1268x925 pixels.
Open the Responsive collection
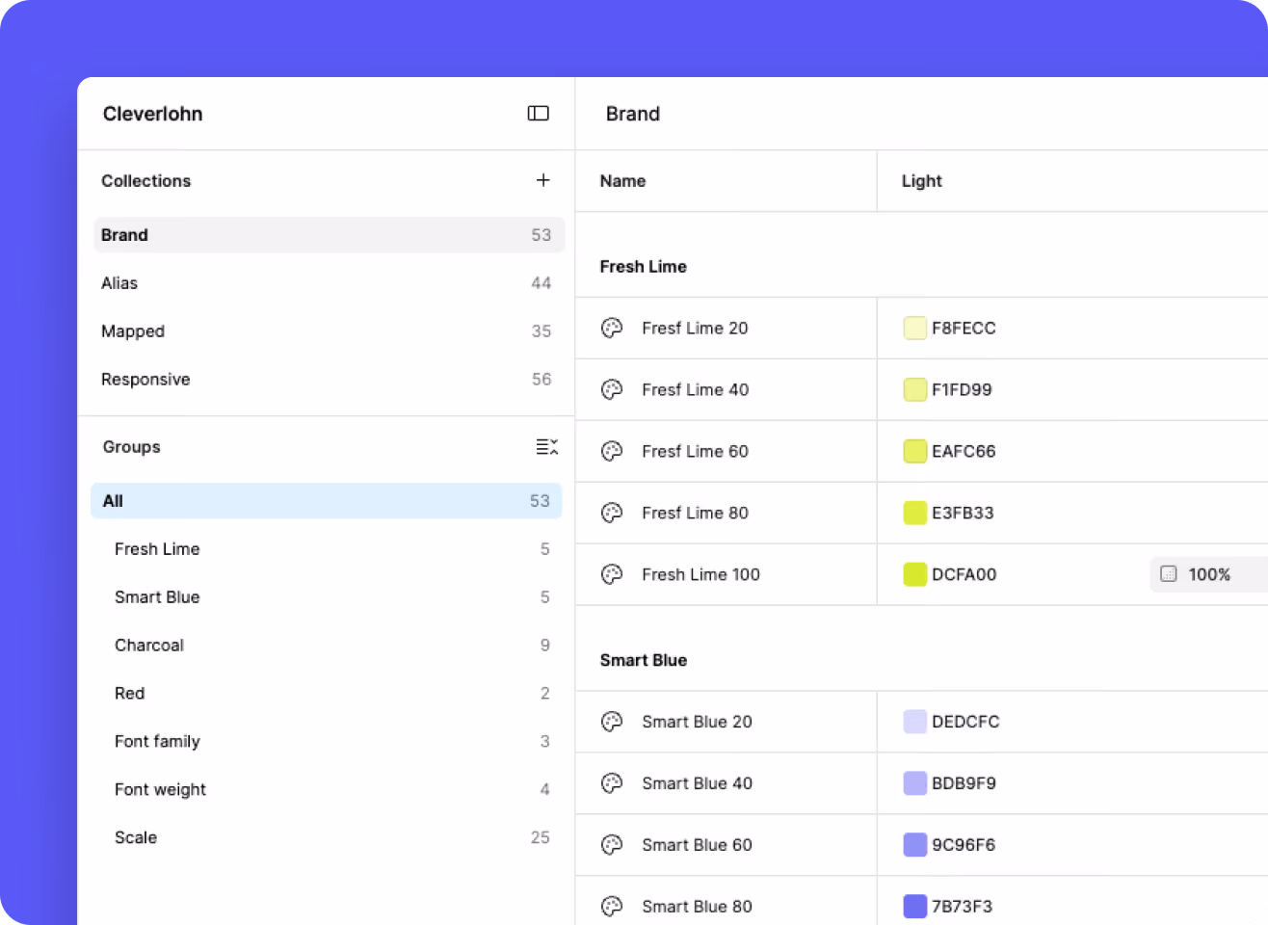[x=329, y=380]
